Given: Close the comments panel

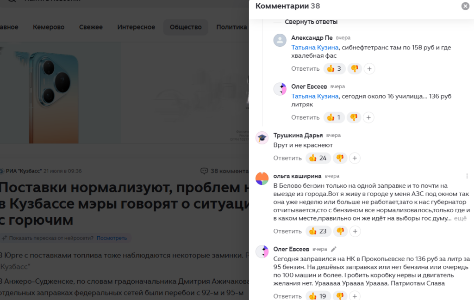Looking at the screenshot, I should click(x=465, y=6).
